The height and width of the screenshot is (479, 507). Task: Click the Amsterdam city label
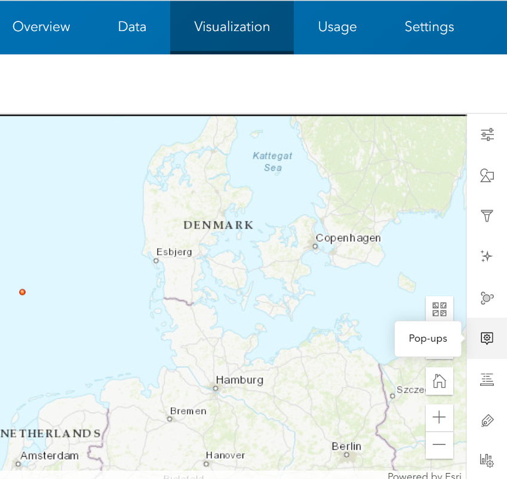pos(50,456)
